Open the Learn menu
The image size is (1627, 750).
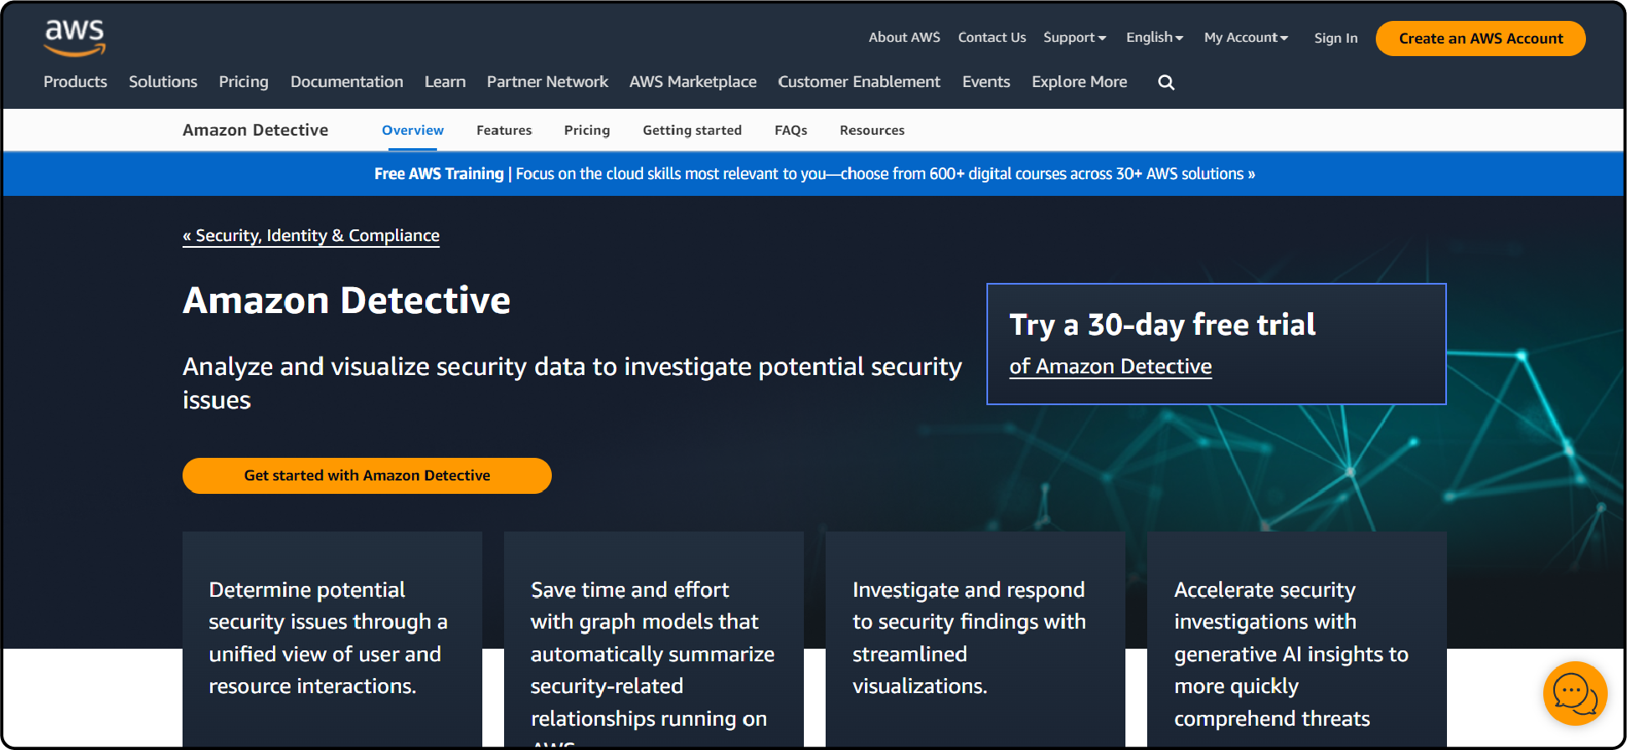(445, 82)
